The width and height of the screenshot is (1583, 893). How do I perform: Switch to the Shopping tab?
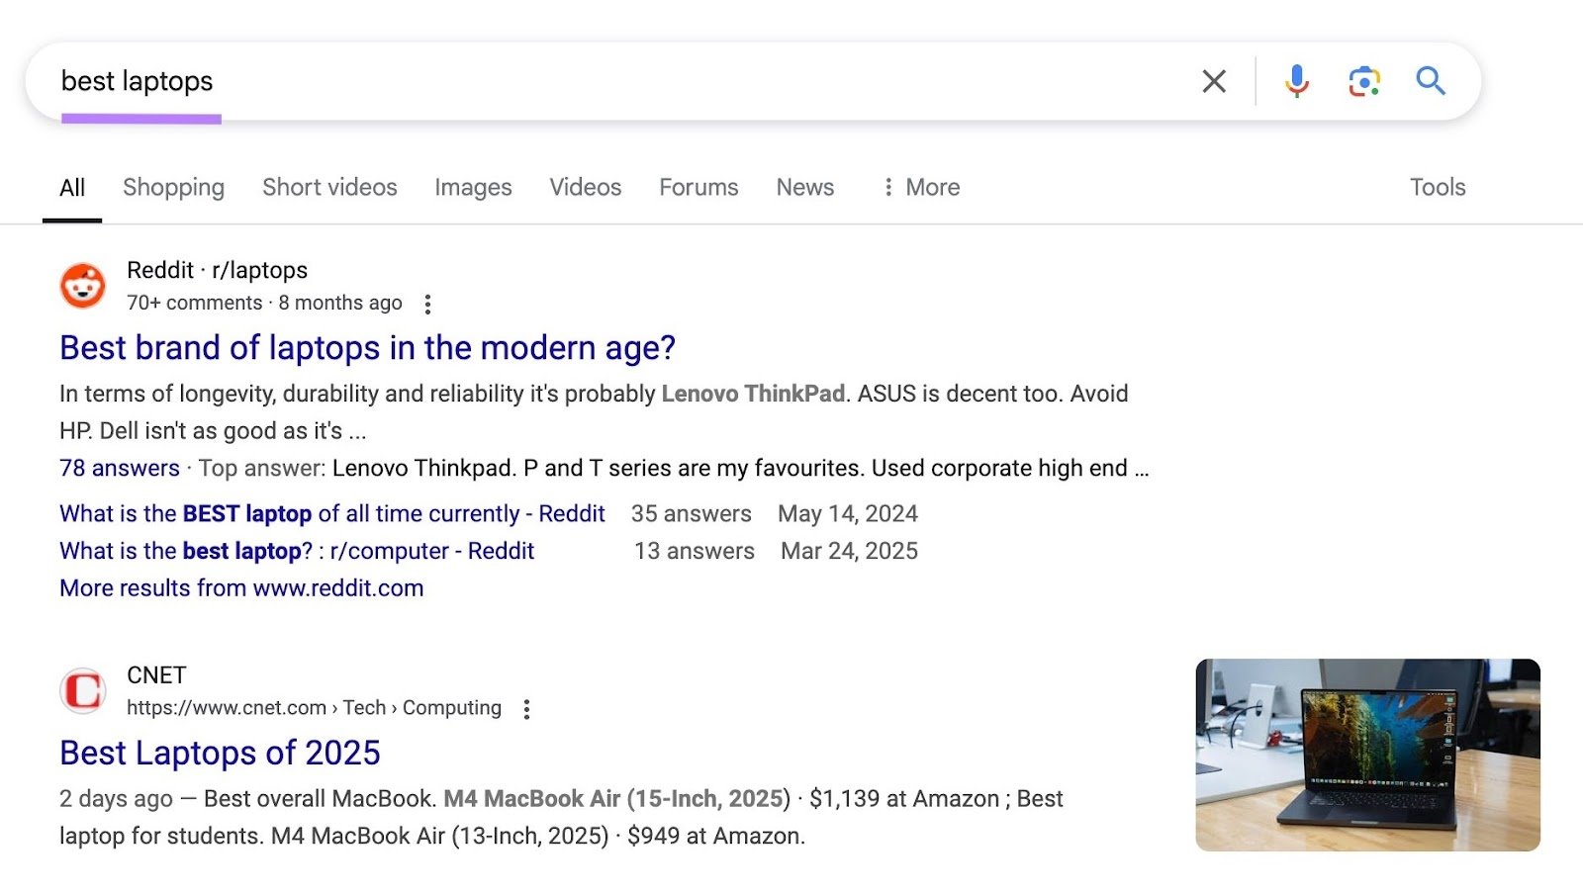point(173,187)
